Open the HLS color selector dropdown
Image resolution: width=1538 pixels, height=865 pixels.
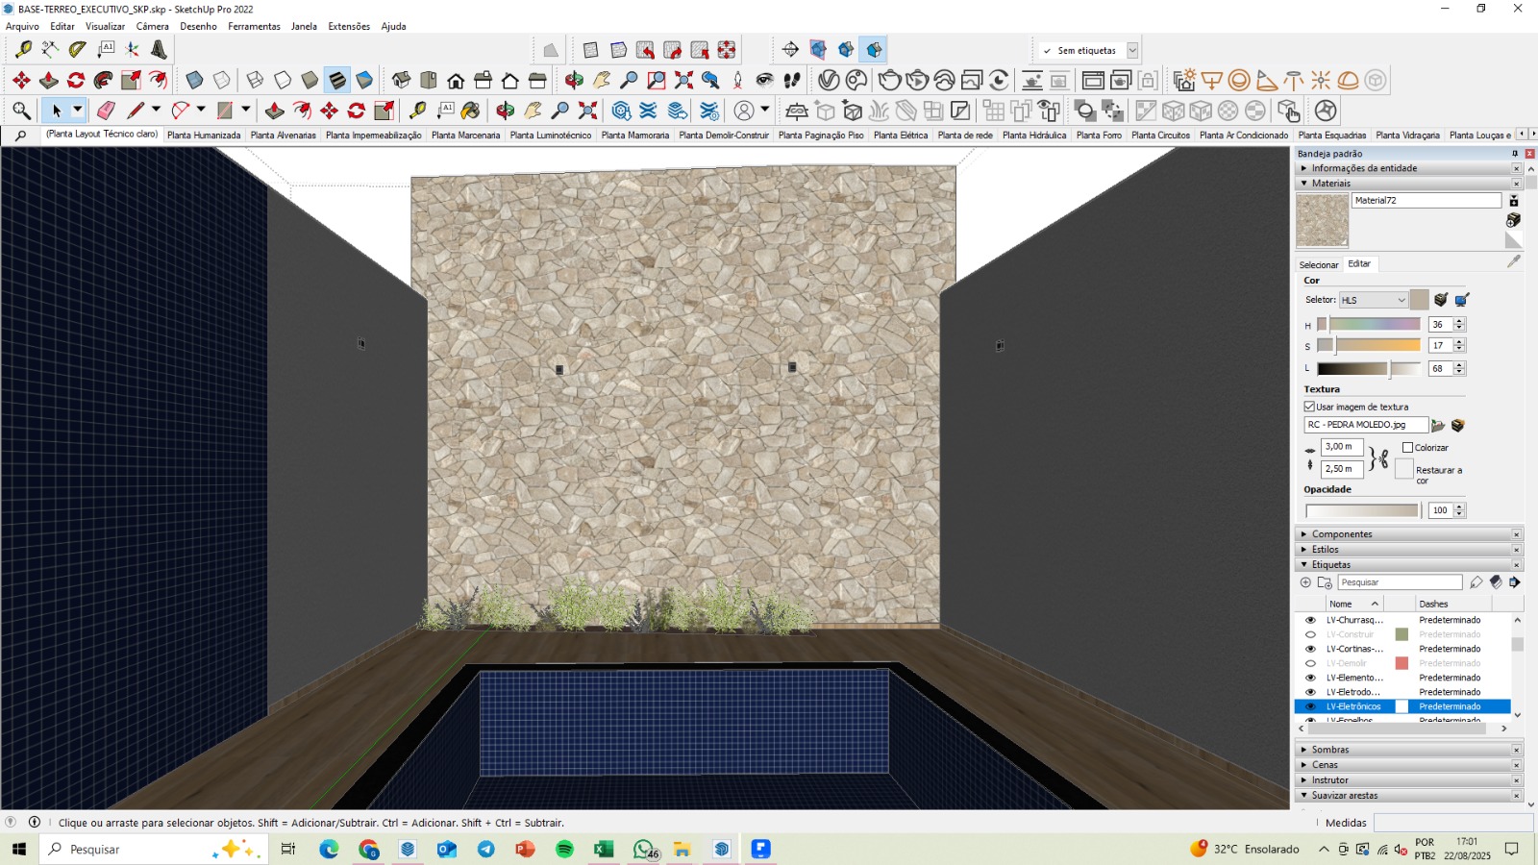1374,300
